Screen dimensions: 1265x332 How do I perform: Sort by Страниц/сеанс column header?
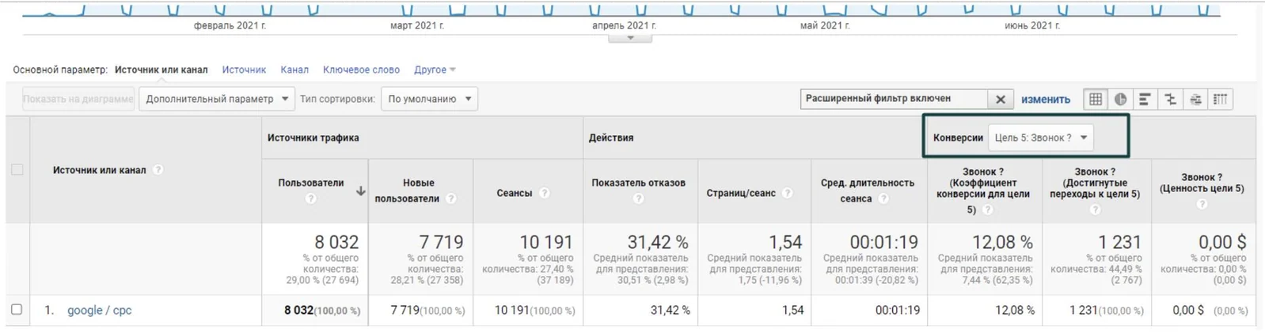[x=741, y=193]
